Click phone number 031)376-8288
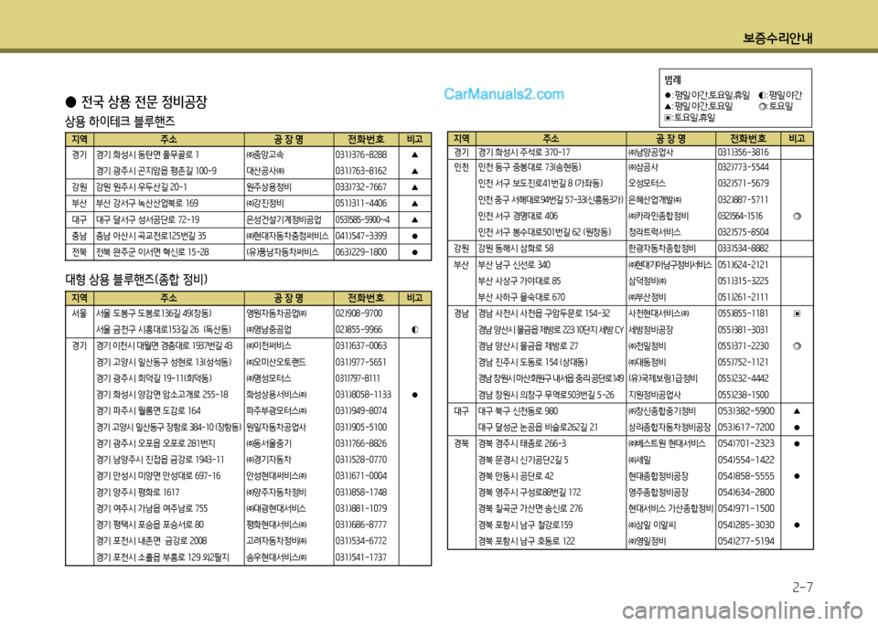The image size is (878, 626). (360, 154)
